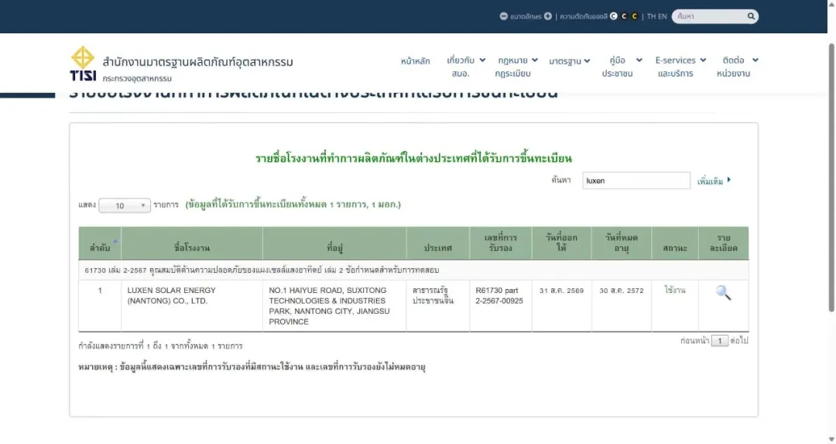836x444 pixels.
Task: Sort by the ประเทศ column header
Action: 437,243
